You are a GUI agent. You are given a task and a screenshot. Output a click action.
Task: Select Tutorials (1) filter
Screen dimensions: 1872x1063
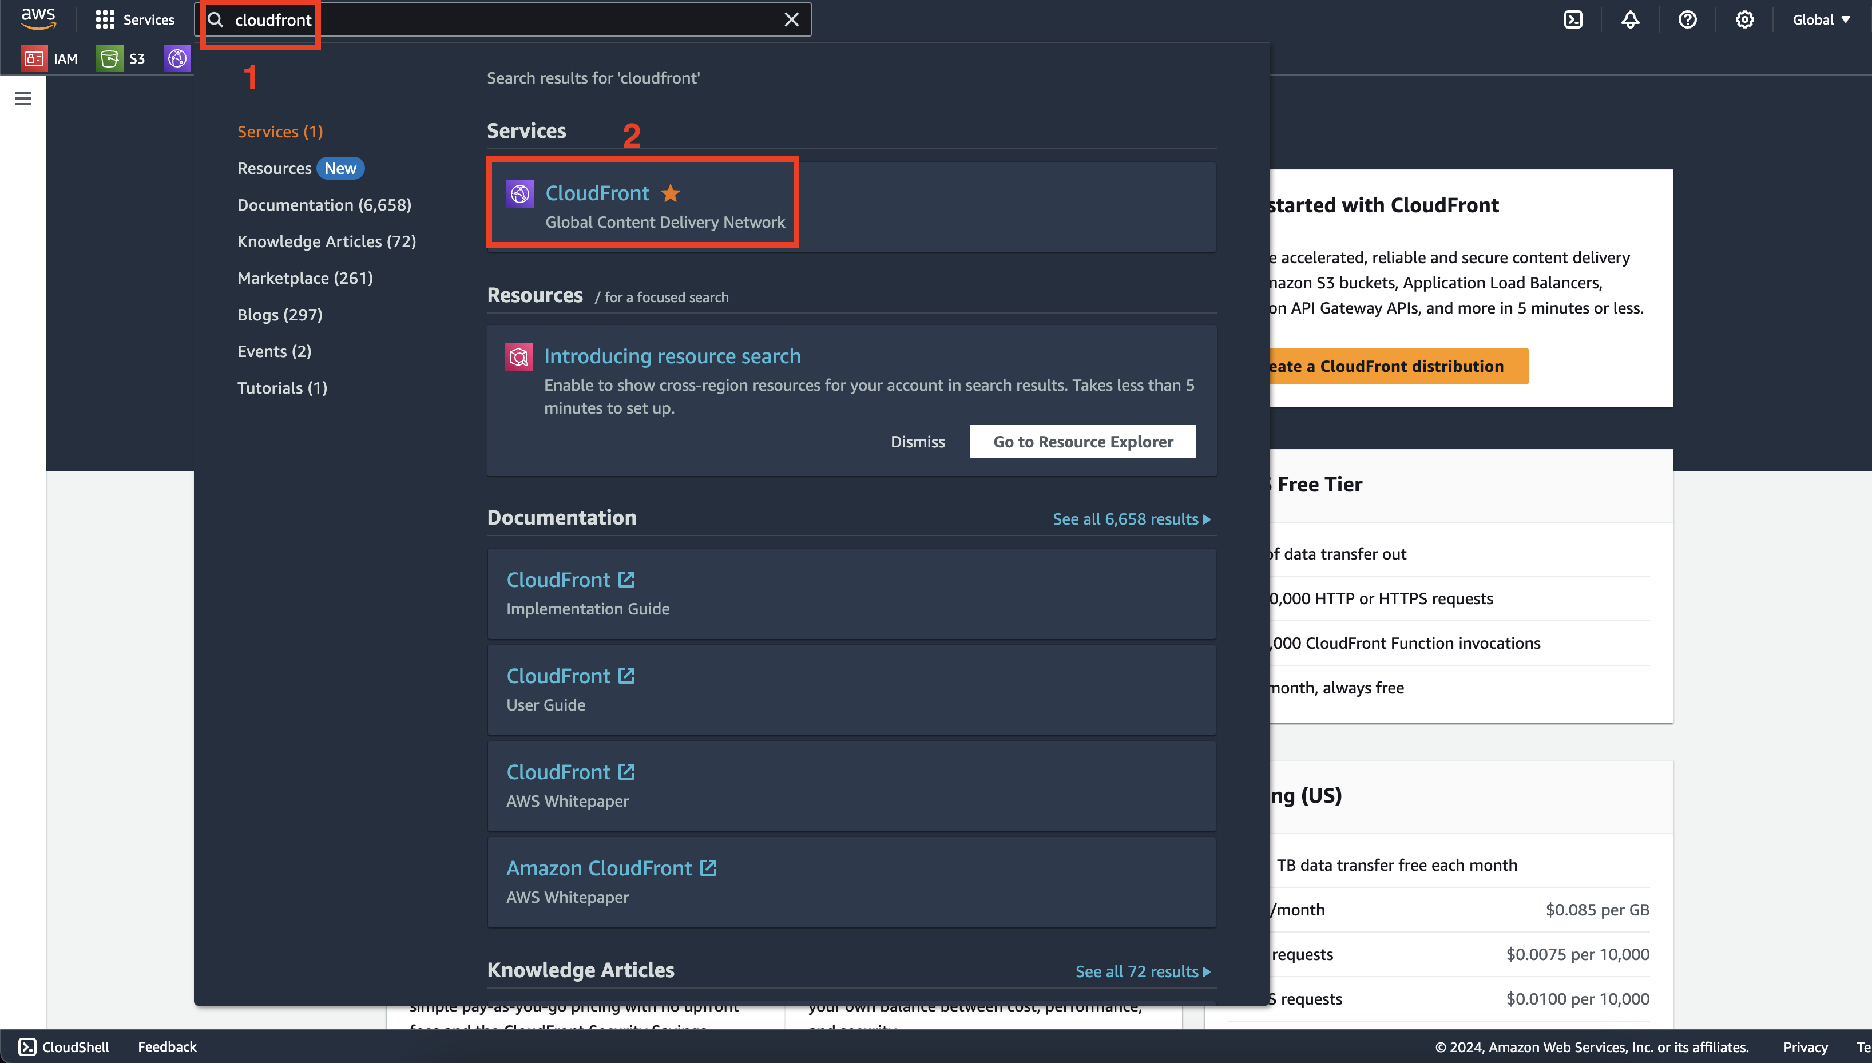click(x=282, y=388)
